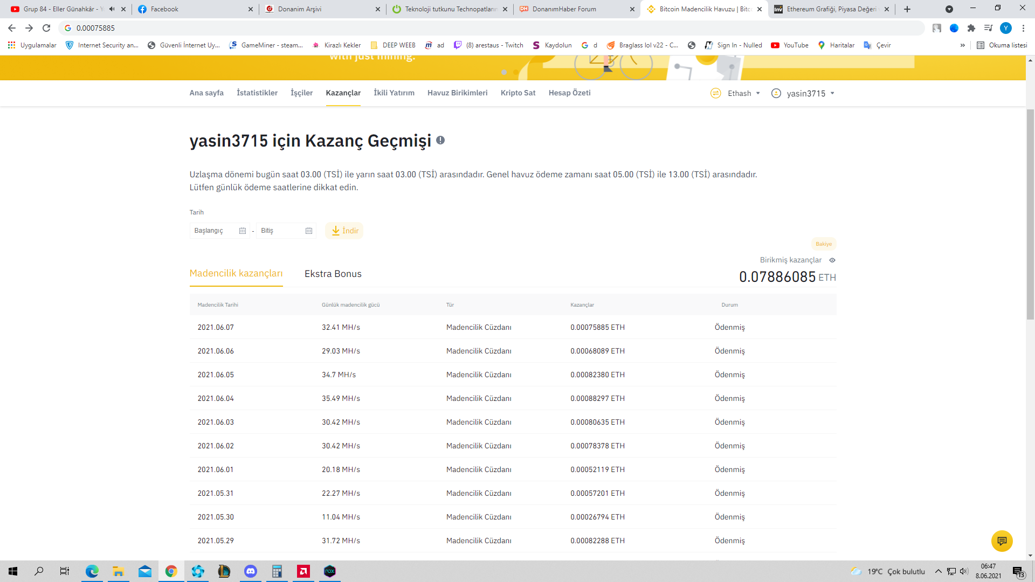Open the İstatistikler menu item
Image resolution: width=1035 pixels, height=582 pixels.
point(257,93)
